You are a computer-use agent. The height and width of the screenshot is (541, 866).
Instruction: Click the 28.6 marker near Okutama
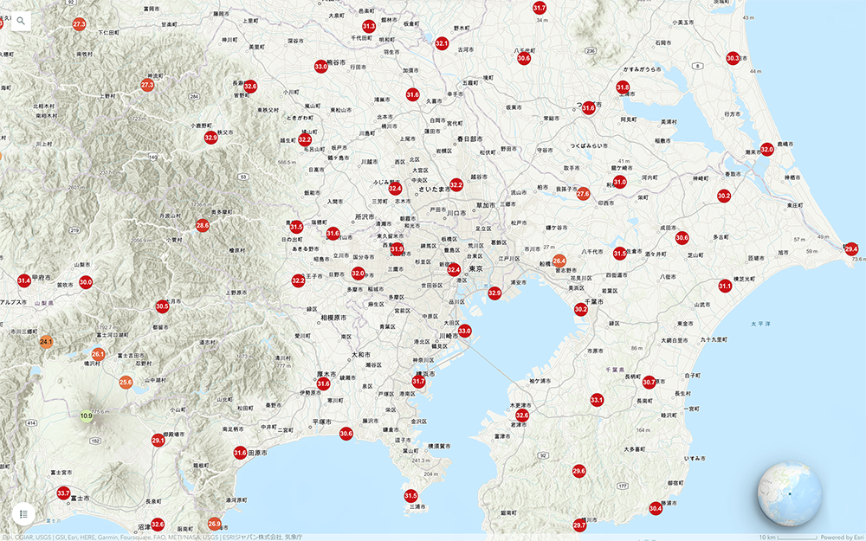point(203,225)
